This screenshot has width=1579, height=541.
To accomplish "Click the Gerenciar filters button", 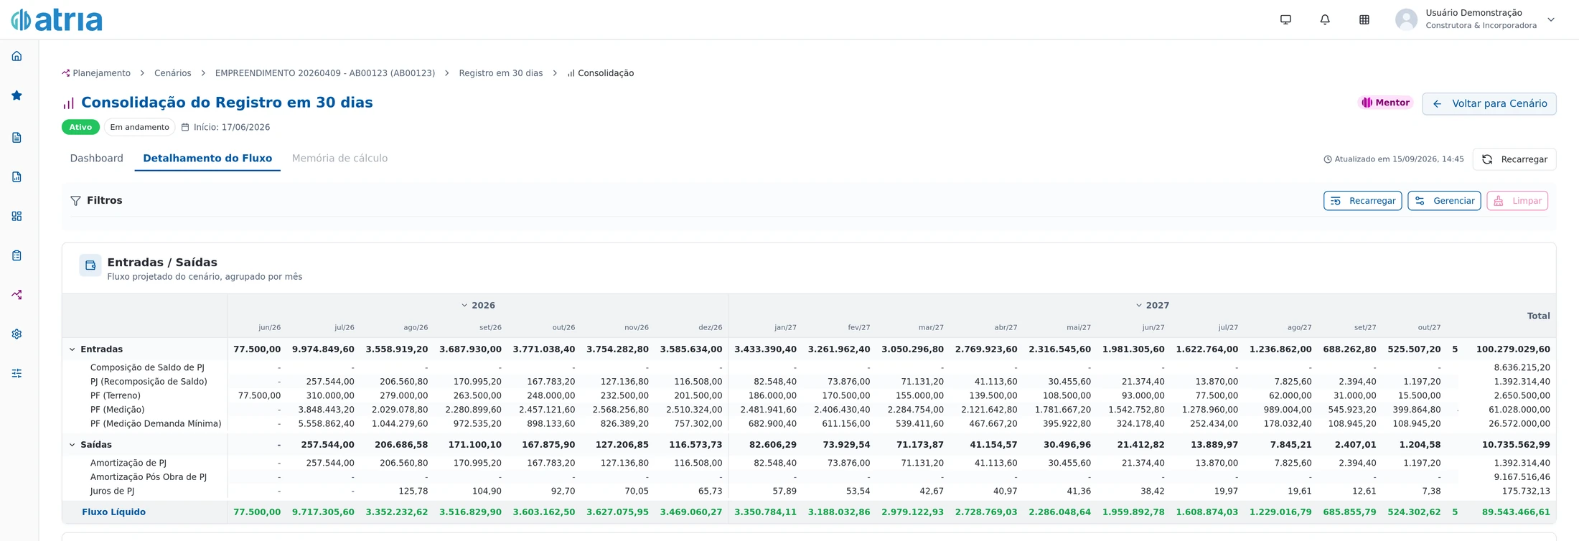I will [x=1444, y=201].
